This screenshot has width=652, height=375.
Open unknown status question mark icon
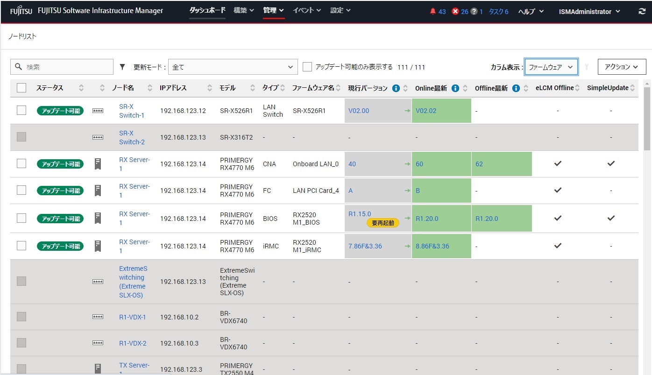[474, 12]
